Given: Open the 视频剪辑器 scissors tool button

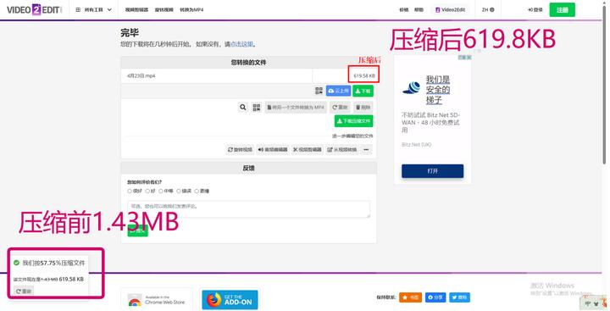Looking at the screenshot, I should [308, 149].
